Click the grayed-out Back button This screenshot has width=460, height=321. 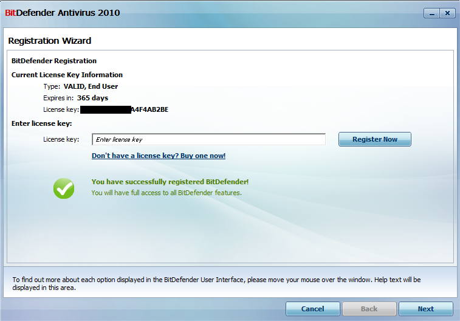[x=369, y=309]
